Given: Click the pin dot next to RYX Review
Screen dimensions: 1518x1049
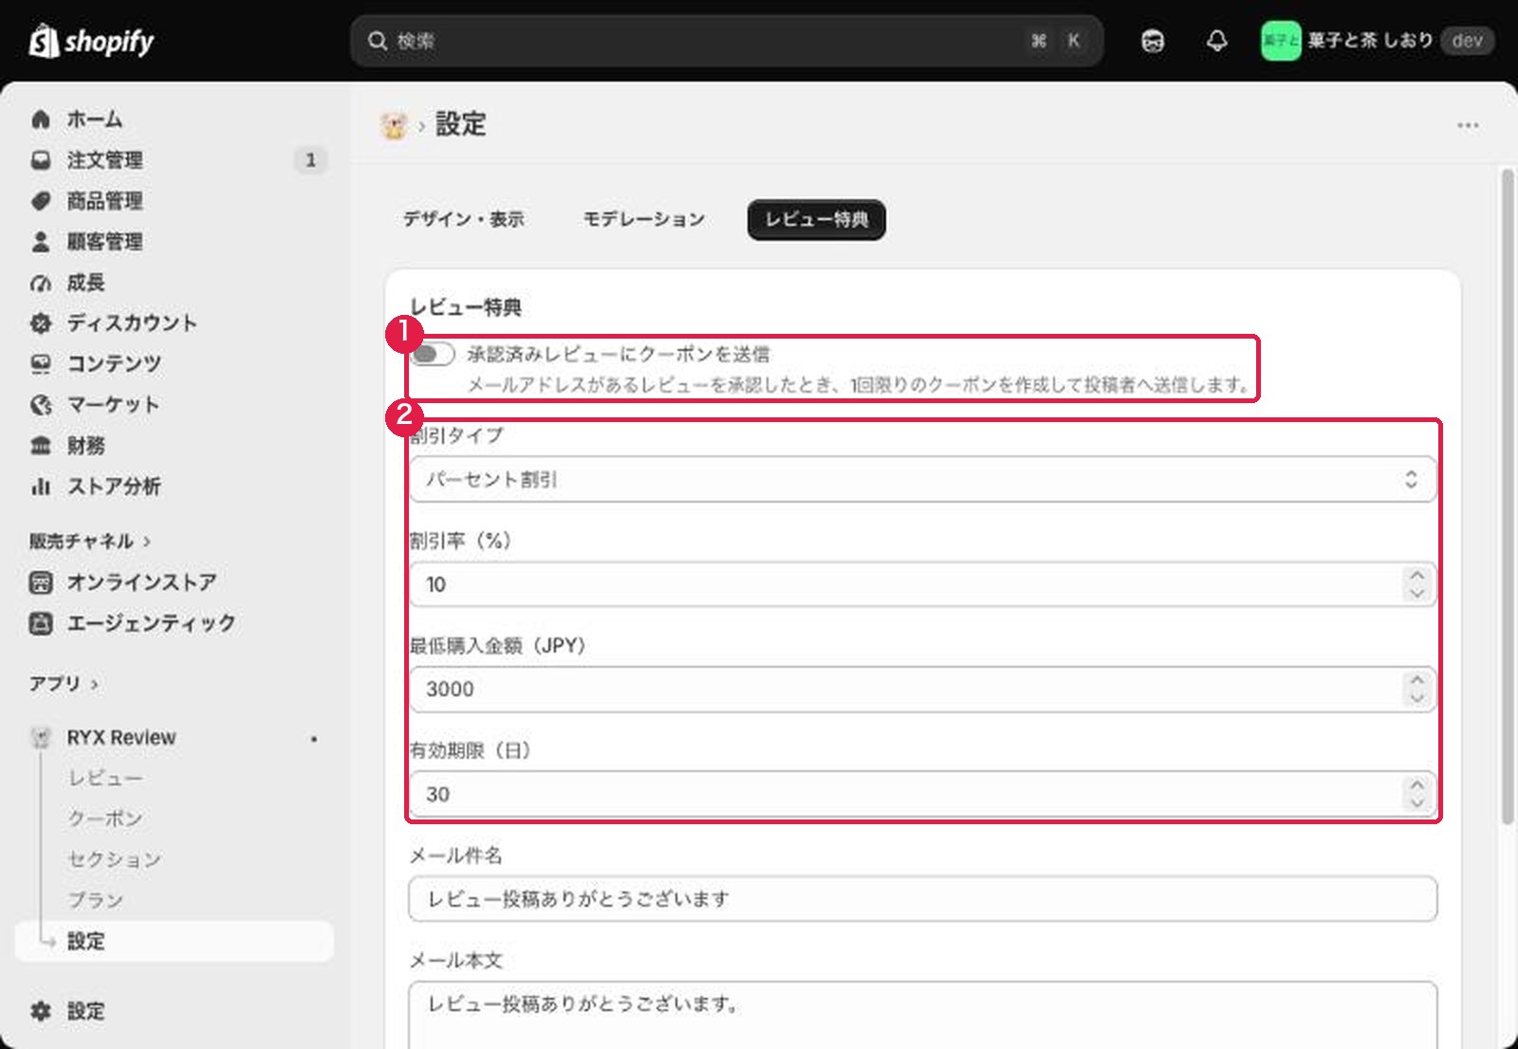Looking at the screenshot, I should coord(314,739).
